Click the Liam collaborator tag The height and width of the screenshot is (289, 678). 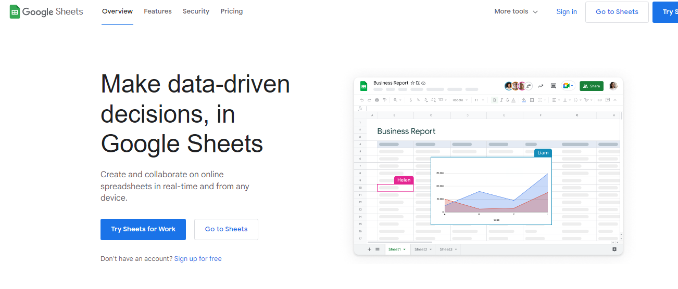click(543, 153)
